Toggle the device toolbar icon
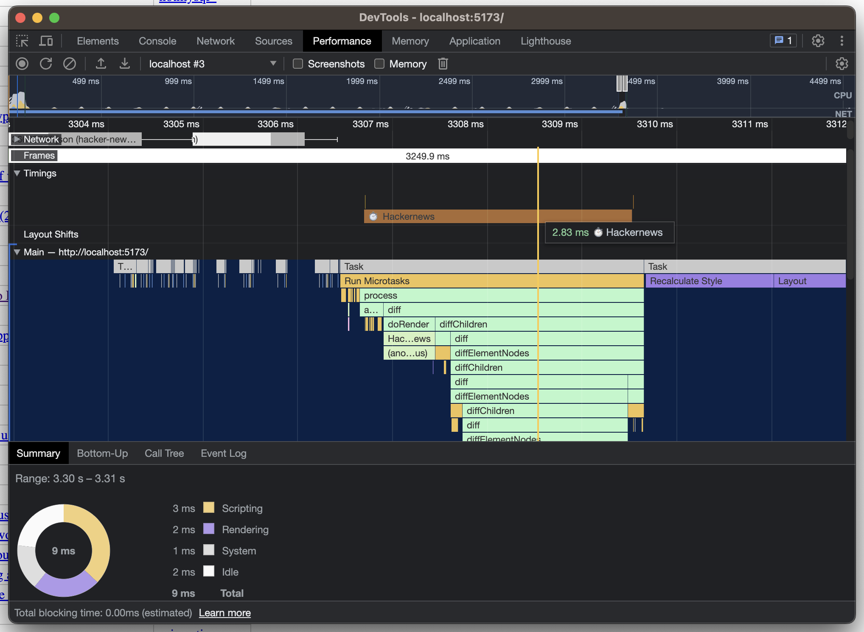 click(x=46, y=41)
